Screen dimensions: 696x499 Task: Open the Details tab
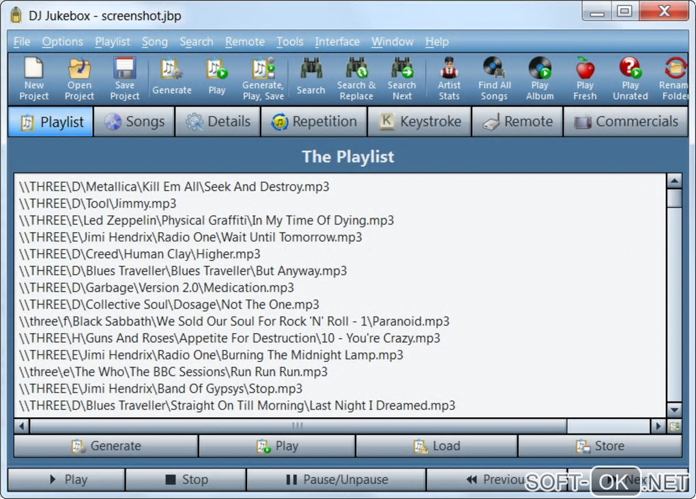218,122
